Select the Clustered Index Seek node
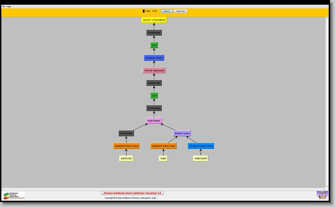Viewport: 335px width, 207px height. [201, 146]
